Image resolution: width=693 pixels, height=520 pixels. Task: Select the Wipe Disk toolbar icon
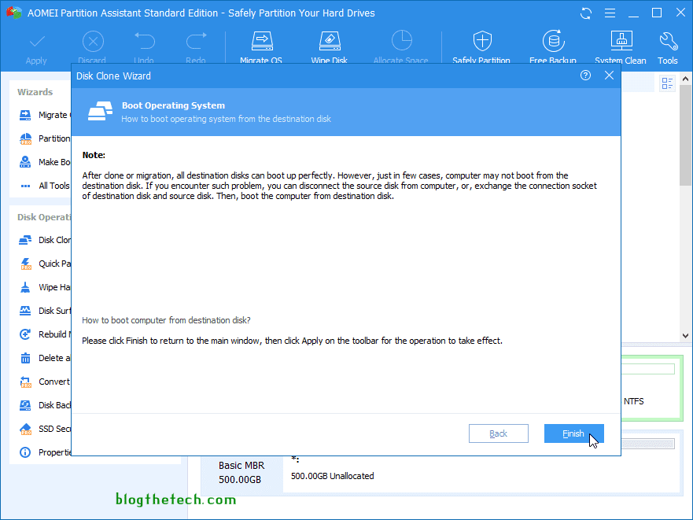click(329, 42)
